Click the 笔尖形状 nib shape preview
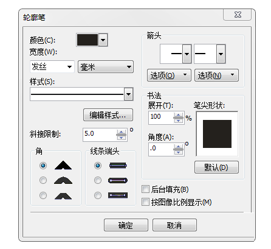The width and height of the screenshot is (271, 249). (217, 134)
